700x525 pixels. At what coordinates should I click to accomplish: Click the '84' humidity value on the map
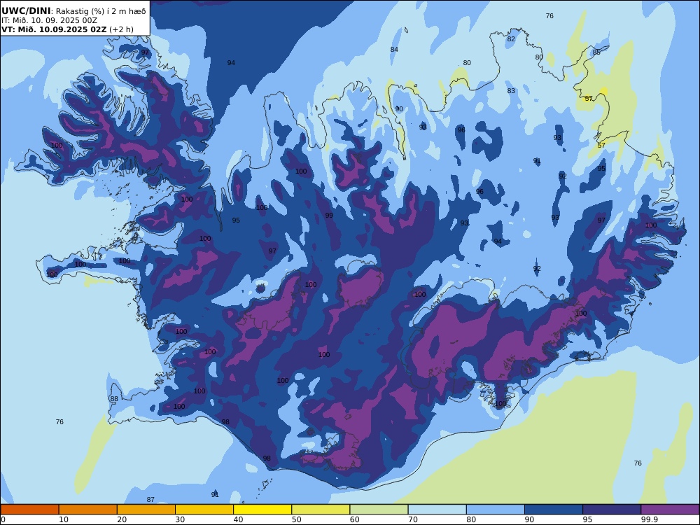[x=394, y=50]
